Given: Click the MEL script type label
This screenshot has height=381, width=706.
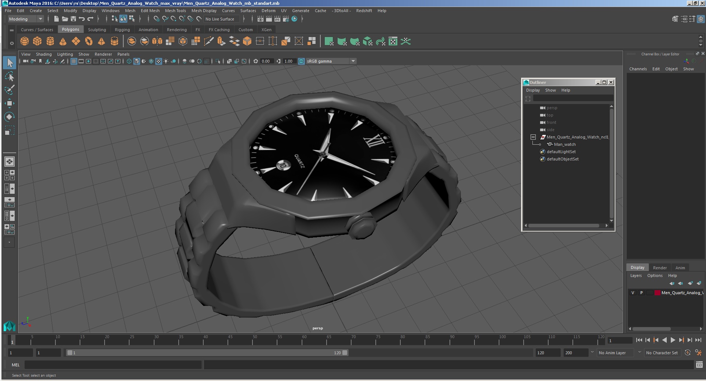Looking at the screenshot, I should (15, 365).
